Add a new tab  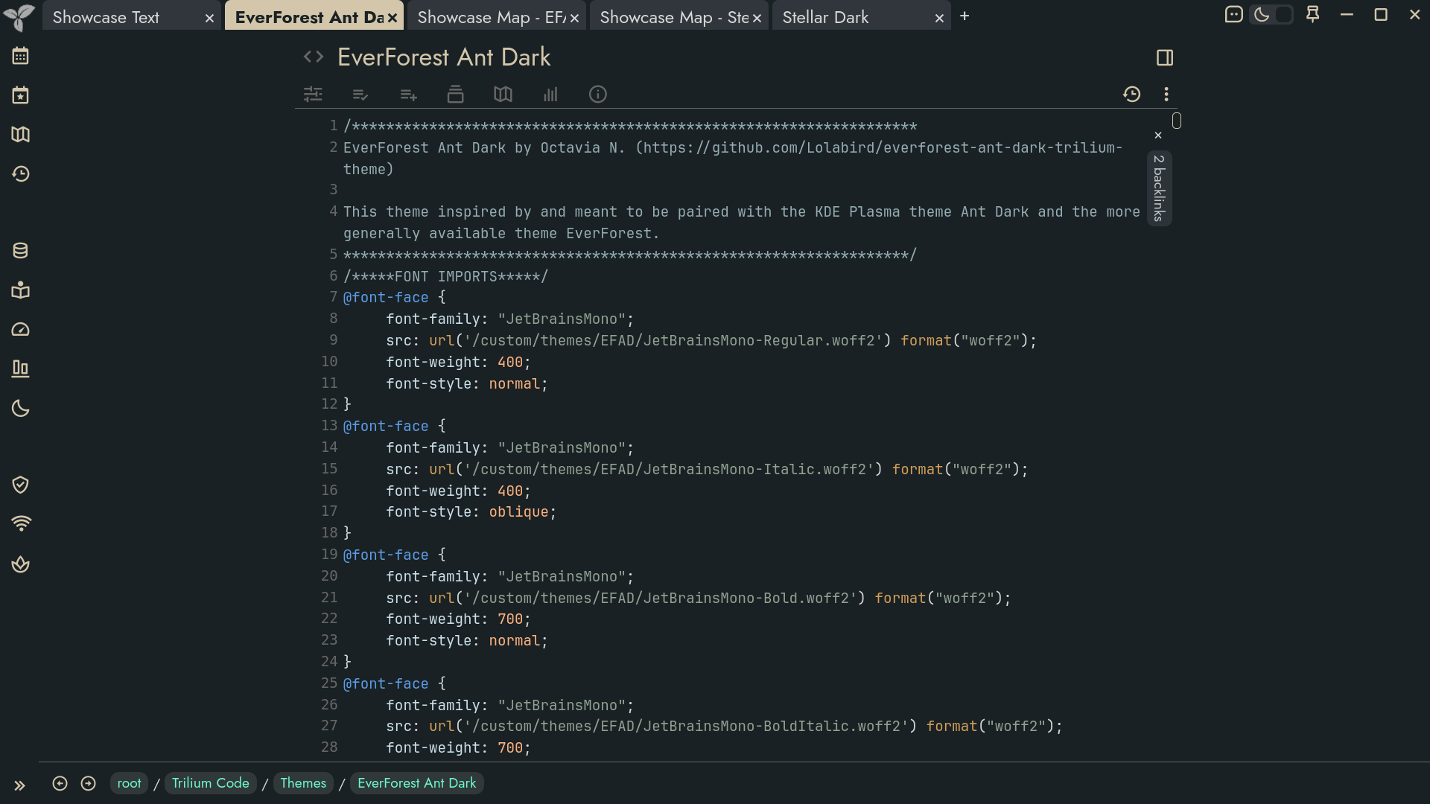tap(965, 16)
